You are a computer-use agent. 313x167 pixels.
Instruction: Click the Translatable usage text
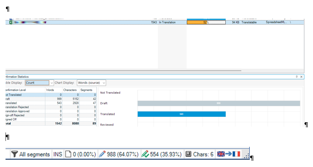249,22
